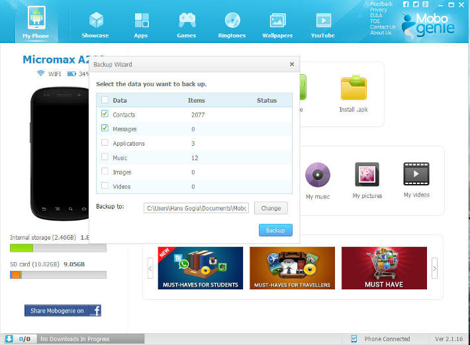This screenshot has height=345, width=470.
Task: Click the WIFI connection icon
Action: coord(40,73)
